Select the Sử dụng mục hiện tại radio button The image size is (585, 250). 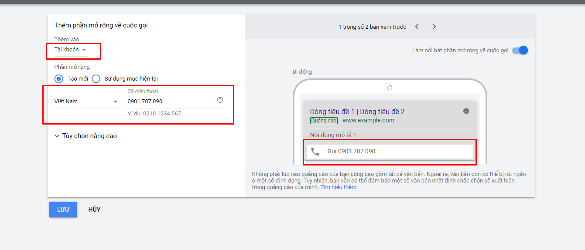96,79
